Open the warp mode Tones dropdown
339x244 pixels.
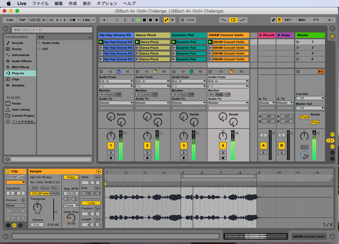point(71,205)
